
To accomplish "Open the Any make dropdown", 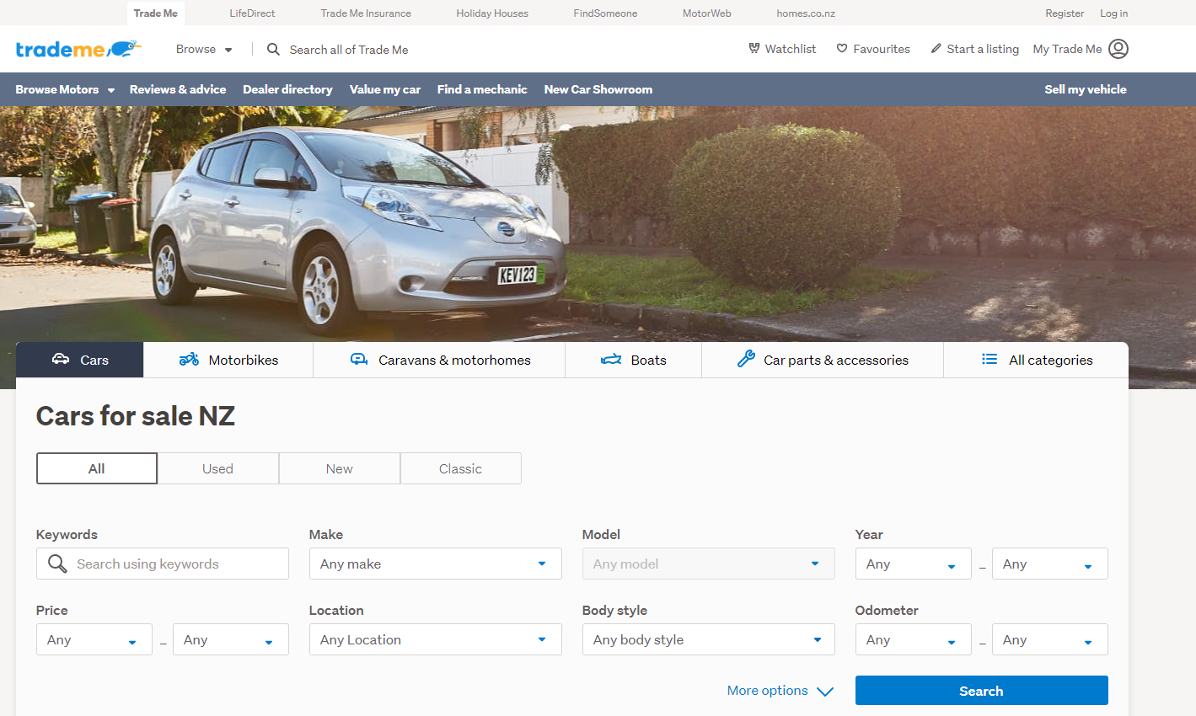I will coord(435,564).
